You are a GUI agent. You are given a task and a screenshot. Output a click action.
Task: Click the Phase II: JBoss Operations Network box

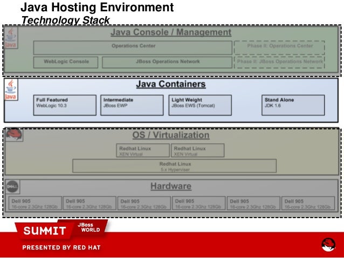pyautogui.click(x=279, y=62)
